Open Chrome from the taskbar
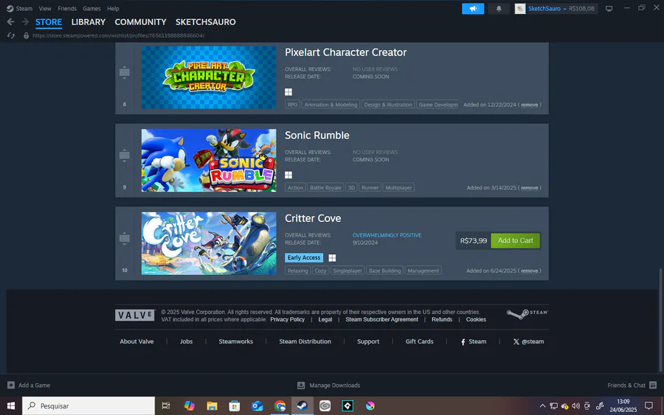Image resolution: width=664 pixels, height=415 pixels. click(x=280, y=405)
